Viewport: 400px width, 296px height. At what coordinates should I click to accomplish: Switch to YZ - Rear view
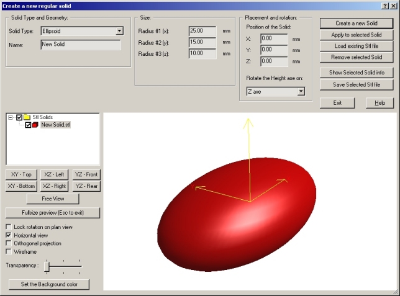tap(86, 186)
